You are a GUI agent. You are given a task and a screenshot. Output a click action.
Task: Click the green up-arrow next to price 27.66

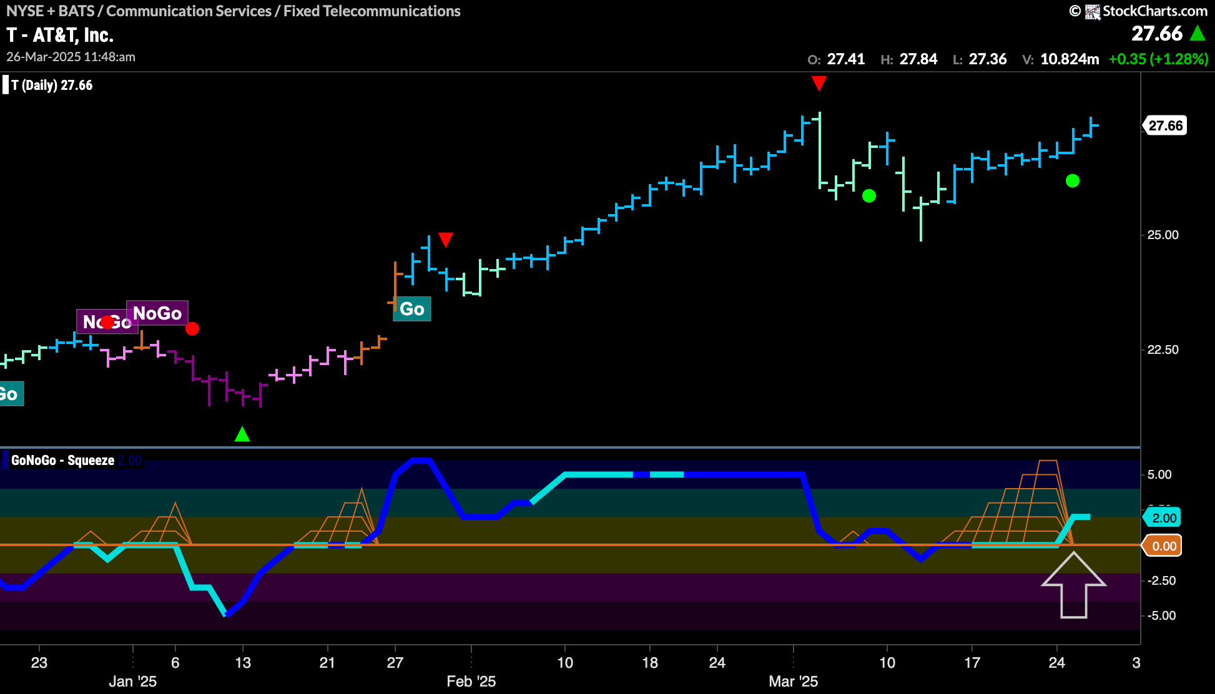1198,33
